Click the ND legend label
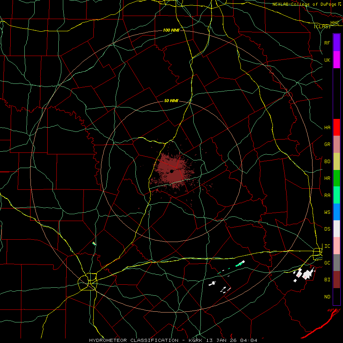Screen dimensions: 343x343 (327, 297)
